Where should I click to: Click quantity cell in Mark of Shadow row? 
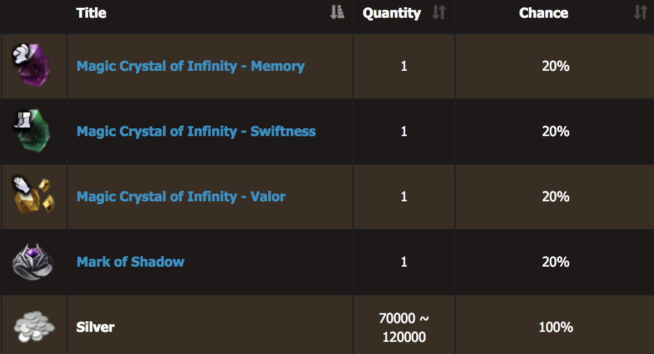tap(403, 262)
